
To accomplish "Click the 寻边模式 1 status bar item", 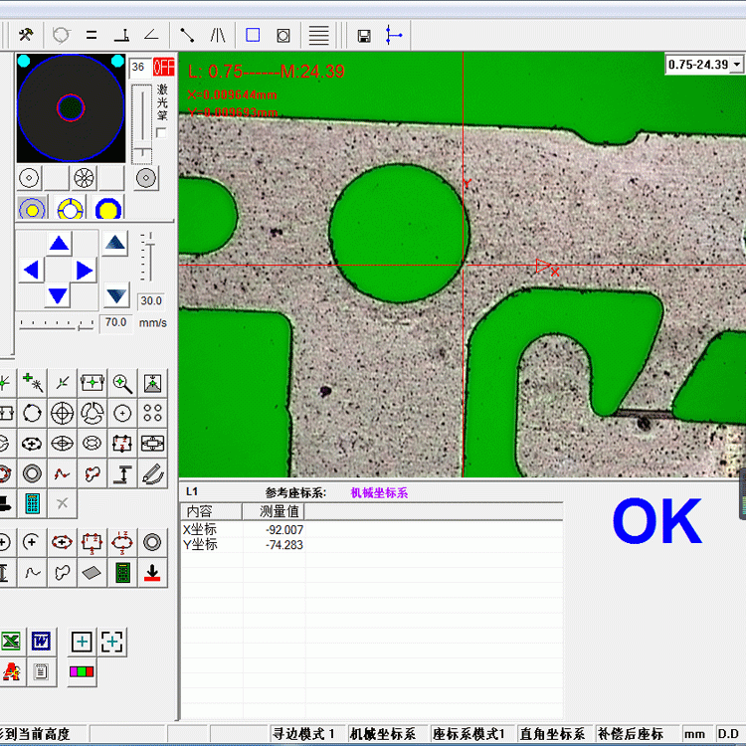I will point(304,734).
